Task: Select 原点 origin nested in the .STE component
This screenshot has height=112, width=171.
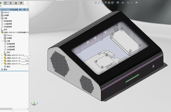Action: pos(7,52)
